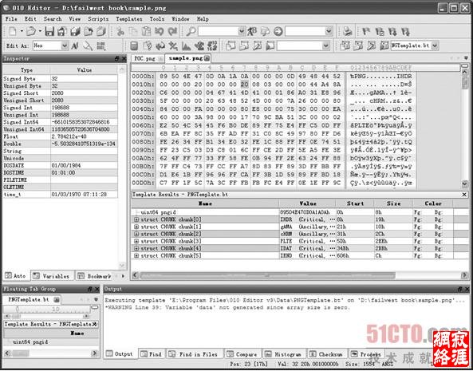Viewport: 473px width, 371px height.
Task: Click the PNGTemplate.bt tab in Floating Tab Group
Action: tap(32, 299)
